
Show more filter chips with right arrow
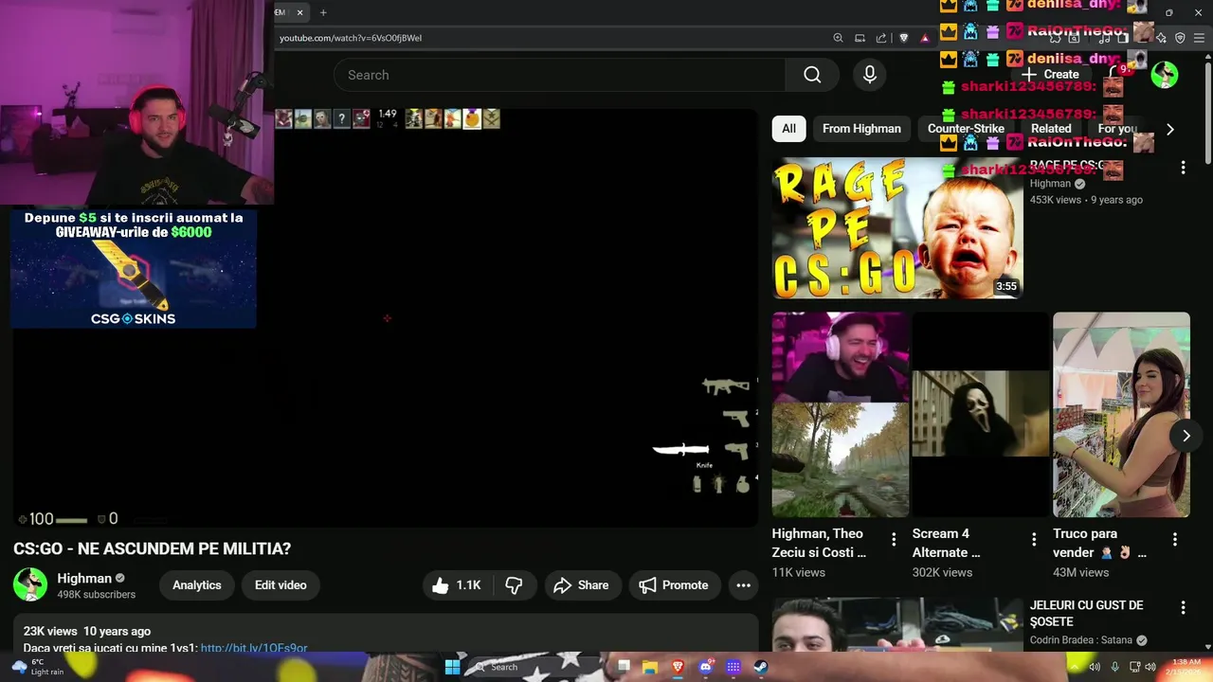point(1169,129)
